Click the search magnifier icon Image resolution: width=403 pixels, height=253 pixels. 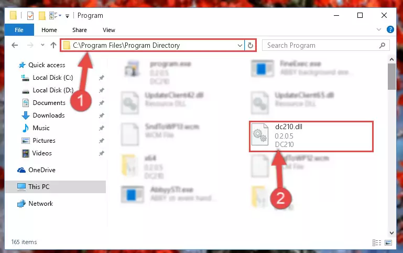point(382,46)
